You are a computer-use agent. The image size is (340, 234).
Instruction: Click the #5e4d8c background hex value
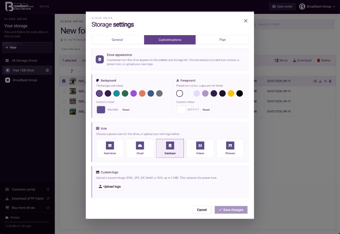coord(113,110)
